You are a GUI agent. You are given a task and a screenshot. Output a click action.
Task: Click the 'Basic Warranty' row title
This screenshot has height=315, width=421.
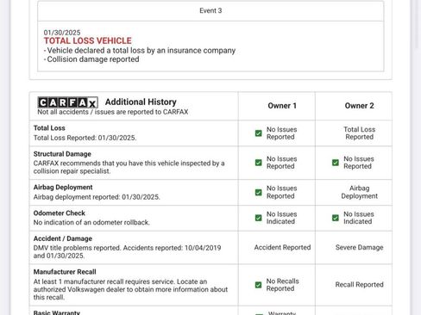(57, 312)
